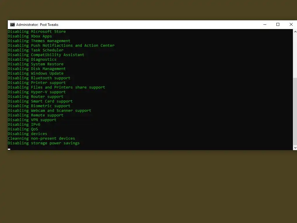Click the vertical scrollbar thumb

295,111
